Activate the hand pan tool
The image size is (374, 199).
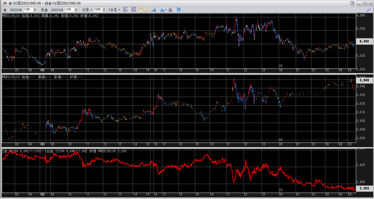tap(140, 9)
